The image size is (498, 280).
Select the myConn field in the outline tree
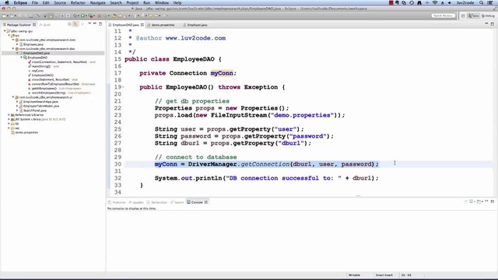pos(37,71)
